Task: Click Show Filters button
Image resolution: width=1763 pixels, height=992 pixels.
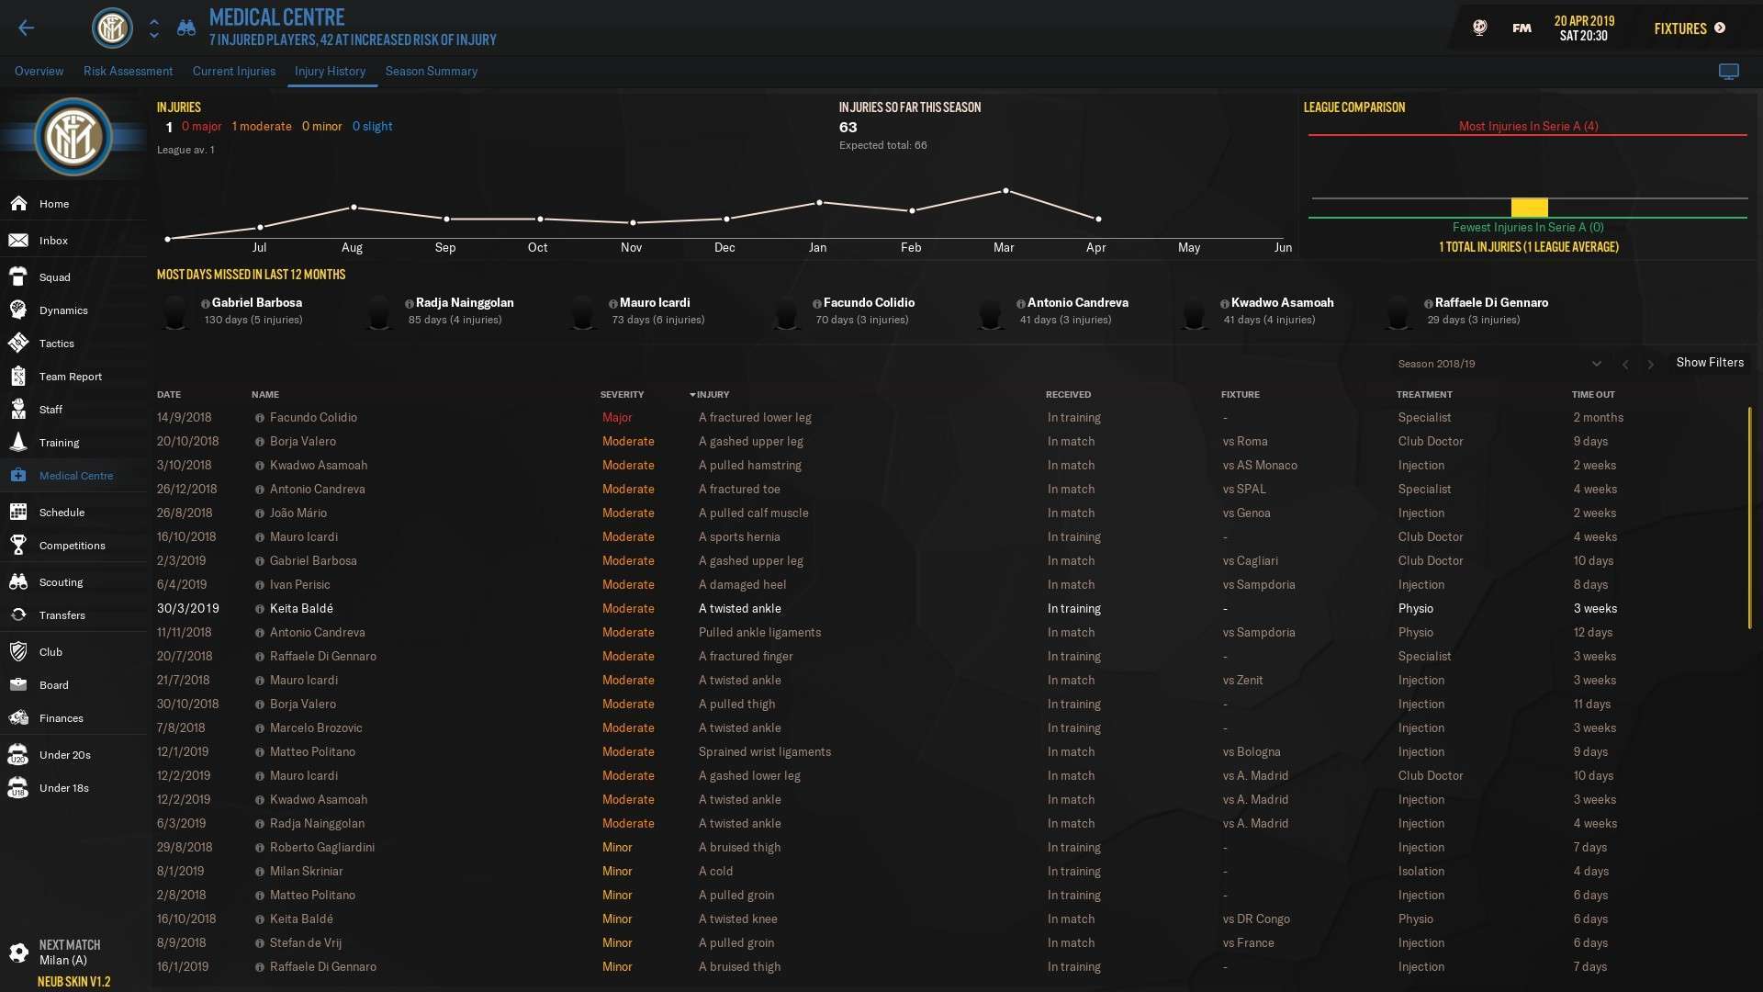Action: [x=1709, y=363]
